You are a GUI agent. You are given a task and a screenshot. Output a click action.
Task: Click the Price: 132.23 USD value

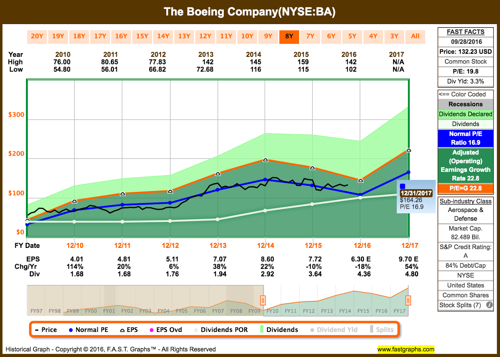466,52
